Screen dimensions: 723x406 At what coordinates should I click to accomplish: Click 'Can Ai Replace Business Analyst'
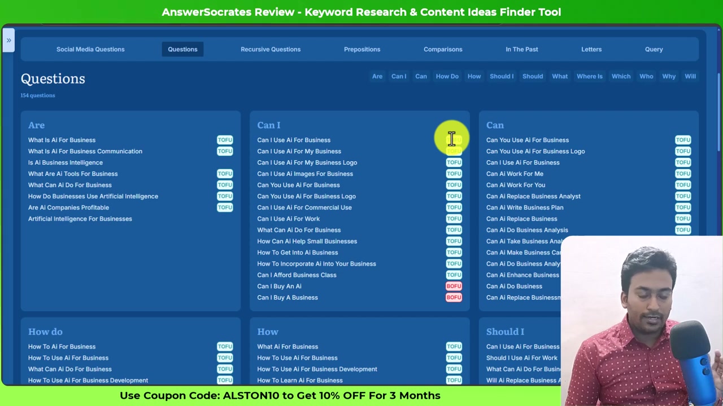(x=533, y=196)
